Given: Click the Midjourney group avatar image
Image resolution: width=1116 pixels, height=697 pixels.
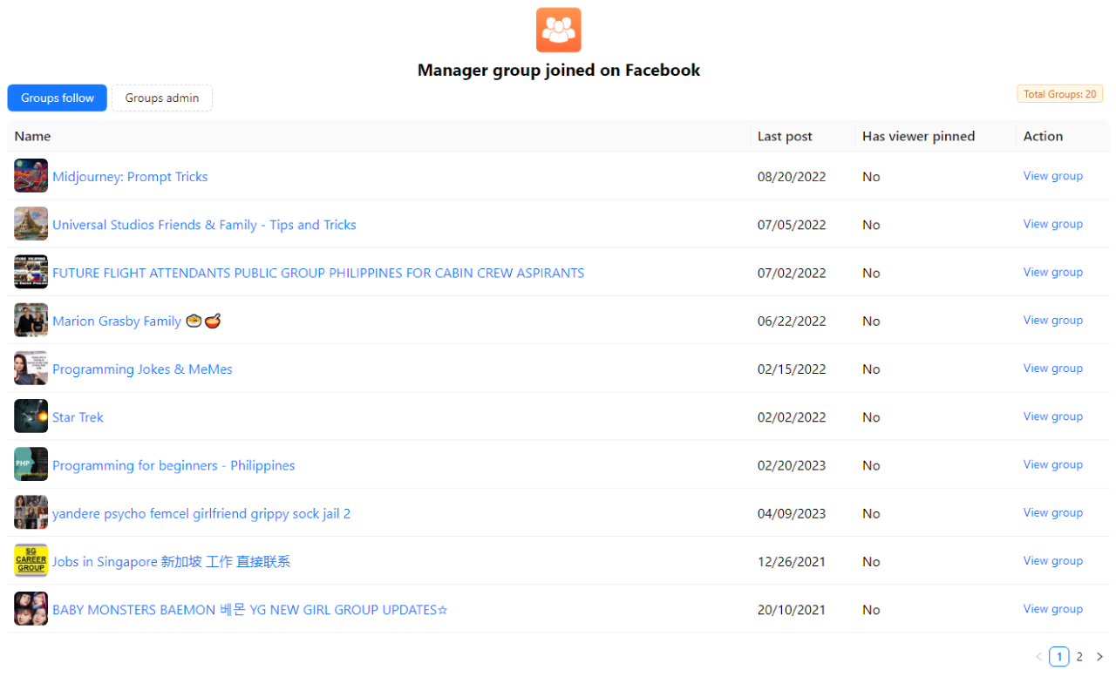Looking at the screenshot, I should point(31,175).
